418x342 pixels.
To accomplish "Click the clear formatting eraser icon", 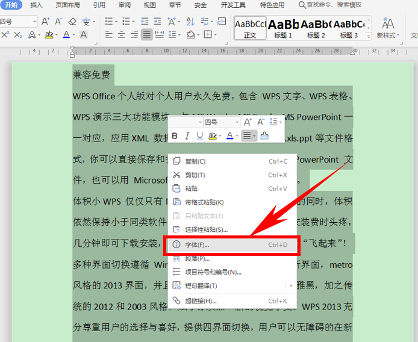I will (72, 21).
